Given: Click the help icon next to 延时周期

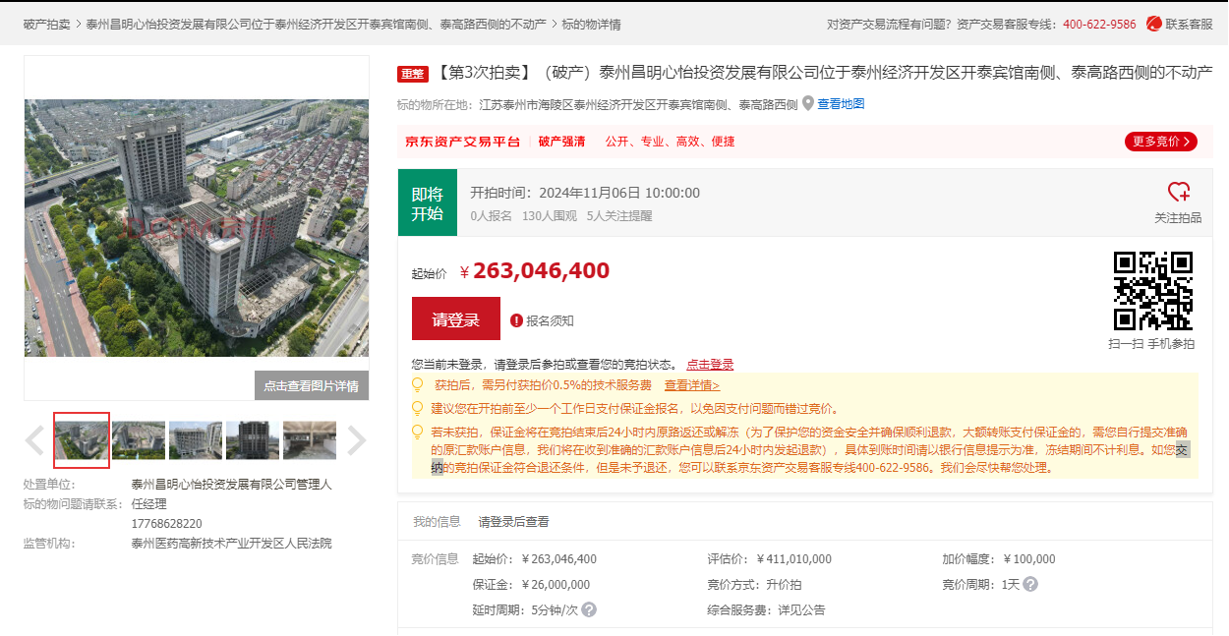Looking at the screenshot, I should [589, 609].
